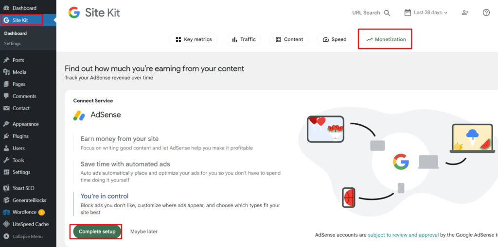Select the Save time with automated ads step
This screenshot has height=247, width=498.
(x=177, y=171)
